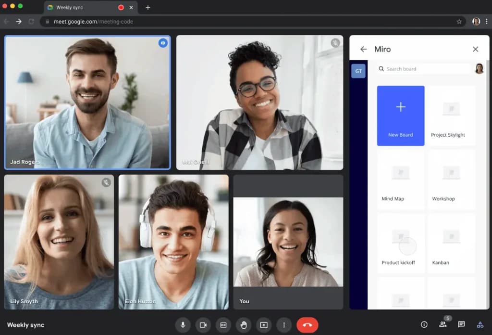Open the Workshop board
Image resolution: width=492 pixels, height=335 pixels.
coord(451,180)
